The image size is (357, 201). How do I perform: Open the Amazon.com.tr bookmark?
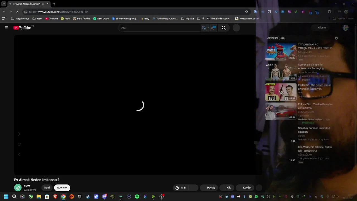click(x=248, y=19)
